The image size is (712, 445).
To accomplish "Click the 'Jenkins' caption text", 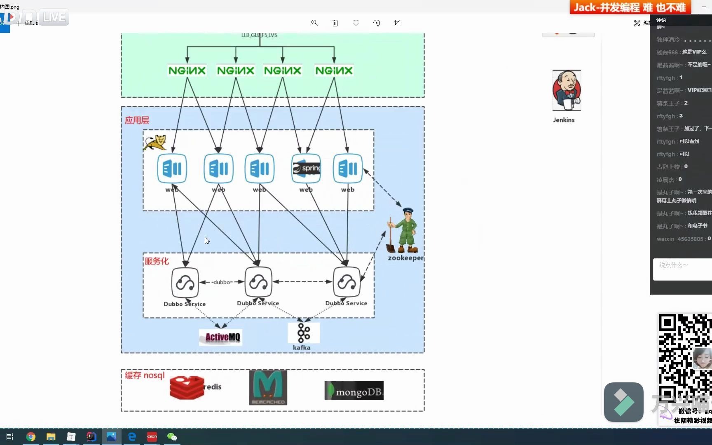I will click(x=564, y=120).
